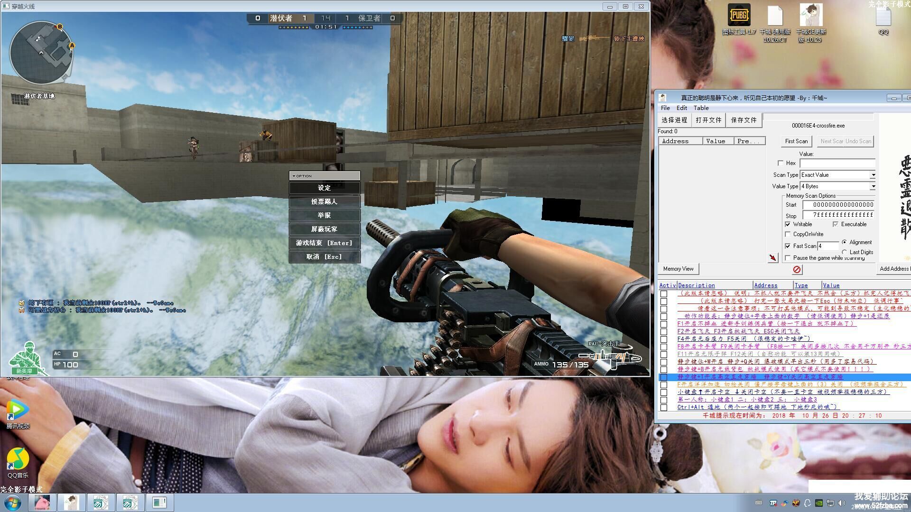Select the Last Digits radio button
Viewport: 911px width, 512px height.
(844, 252)
